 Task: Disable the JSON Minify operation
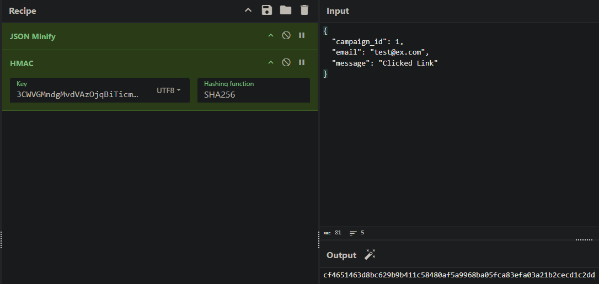286,35
